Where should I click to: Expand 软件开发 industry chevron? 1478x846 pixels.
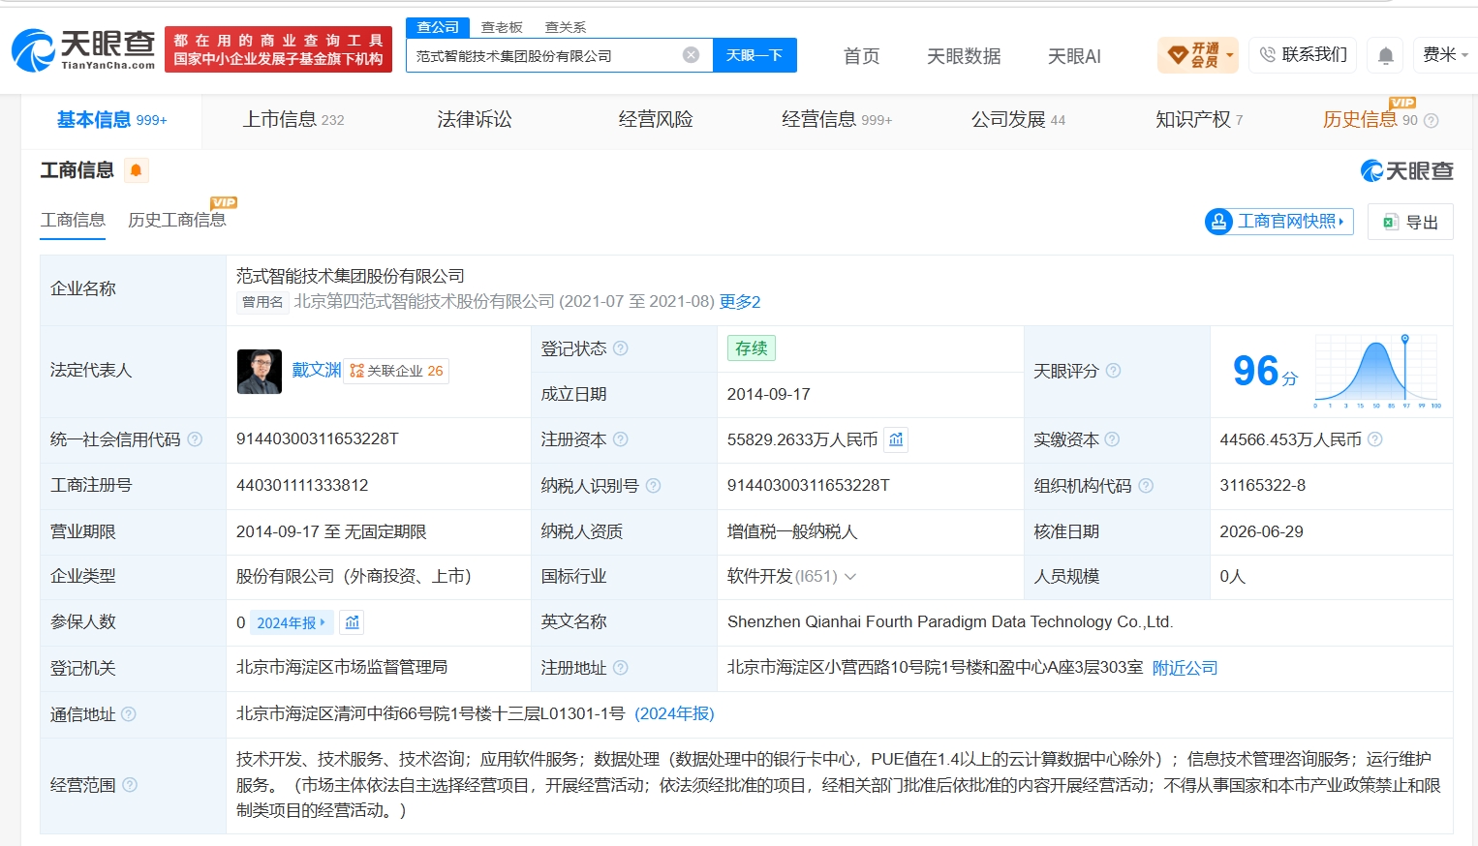(x=850, y=577)
